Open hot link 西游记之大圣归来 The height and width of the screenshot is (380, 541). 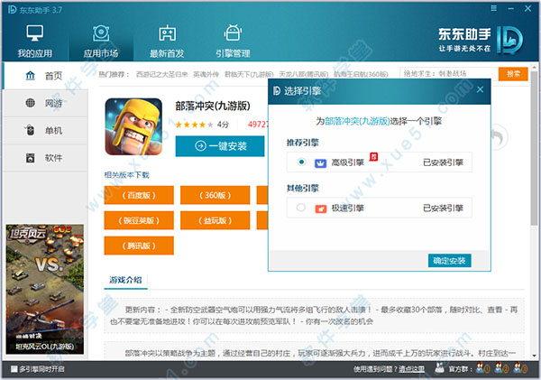(161, 74)
